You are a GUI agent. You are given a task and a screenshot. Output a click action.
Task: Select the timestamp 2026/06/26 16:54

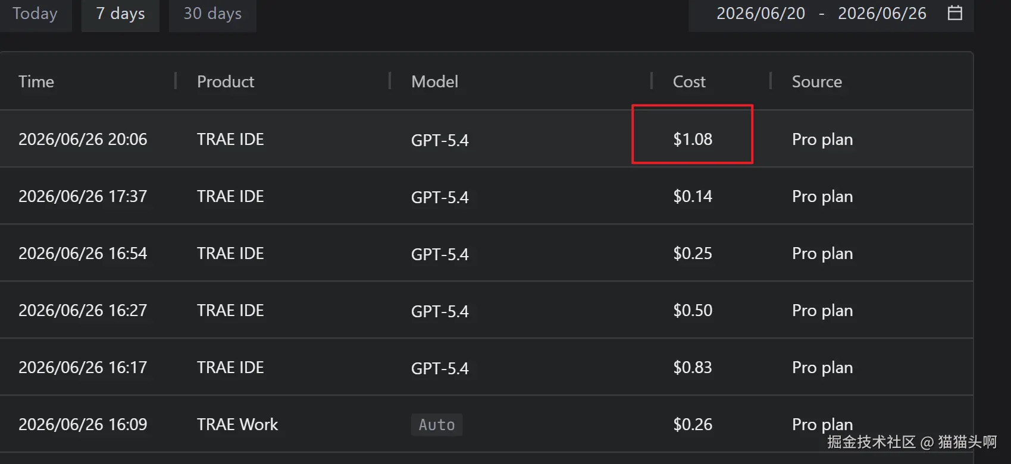(x=83, y=253)
